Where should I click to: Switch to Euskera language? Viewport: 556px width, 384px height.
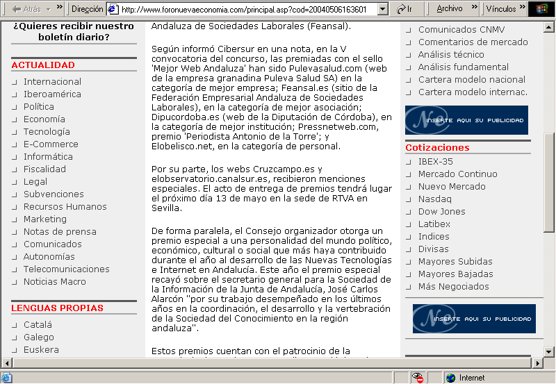[x=41, y=349]
